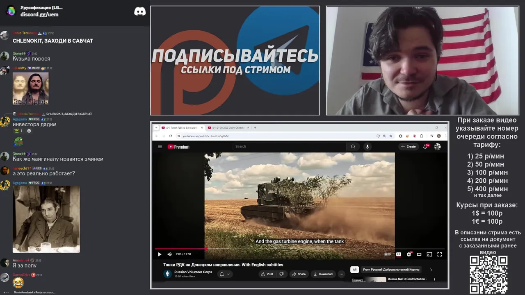Open Real Sigma meme image in chat
The height and width of the screenshot is (295, 525).
pos(30,88)
